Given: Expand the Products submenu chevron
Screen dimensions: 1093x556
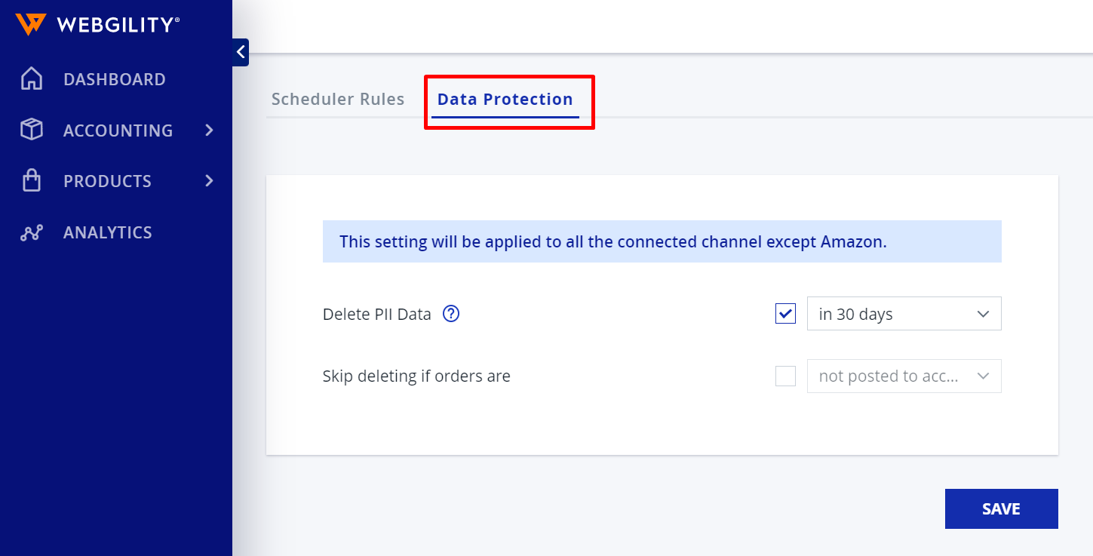Looking at the screenshot, I should pos(210,181).
